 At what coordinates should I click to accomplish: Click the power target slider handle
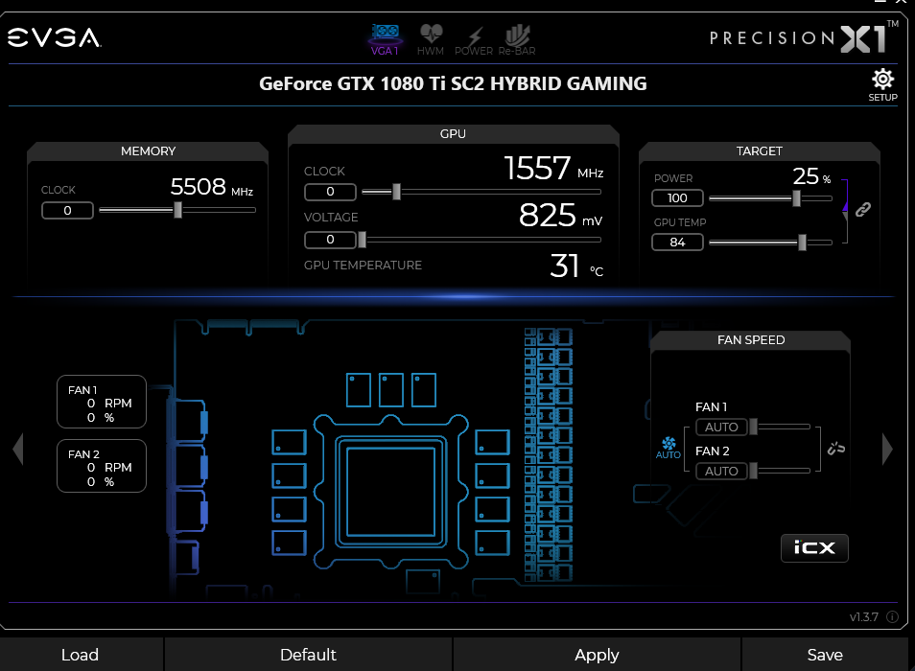pos(796,198)
